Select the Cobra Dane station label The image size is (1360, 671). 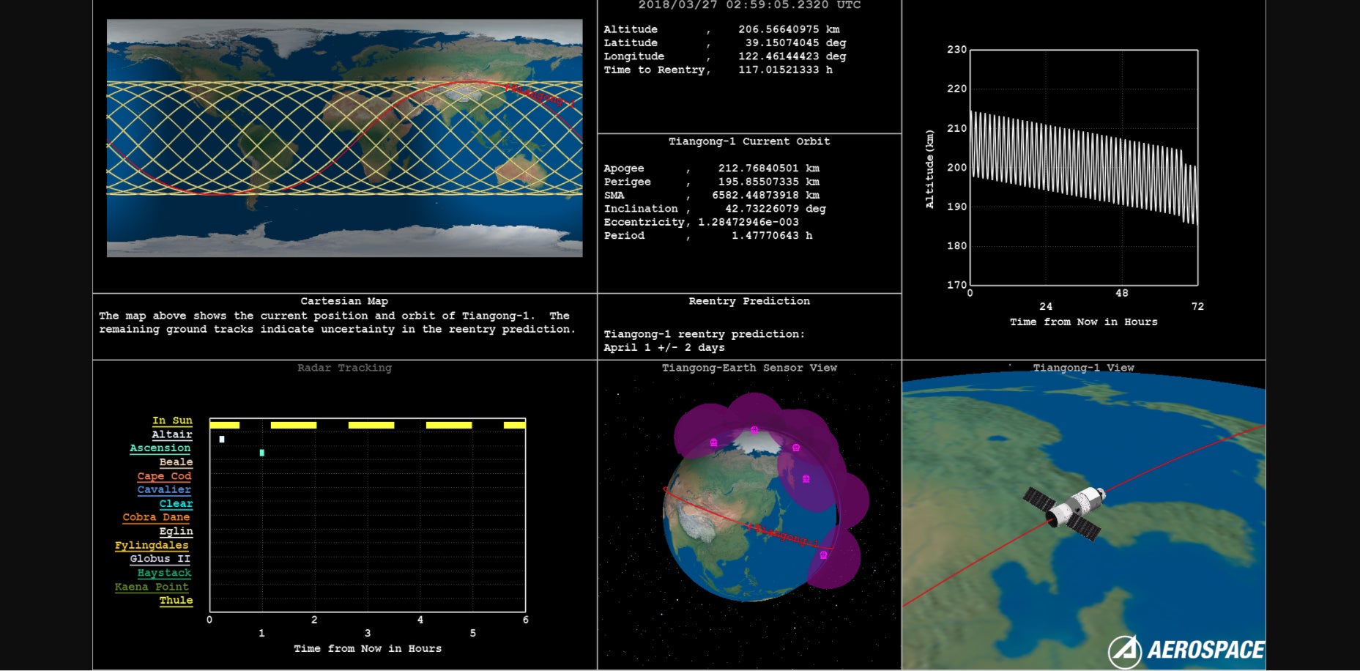tap(156, 517)
